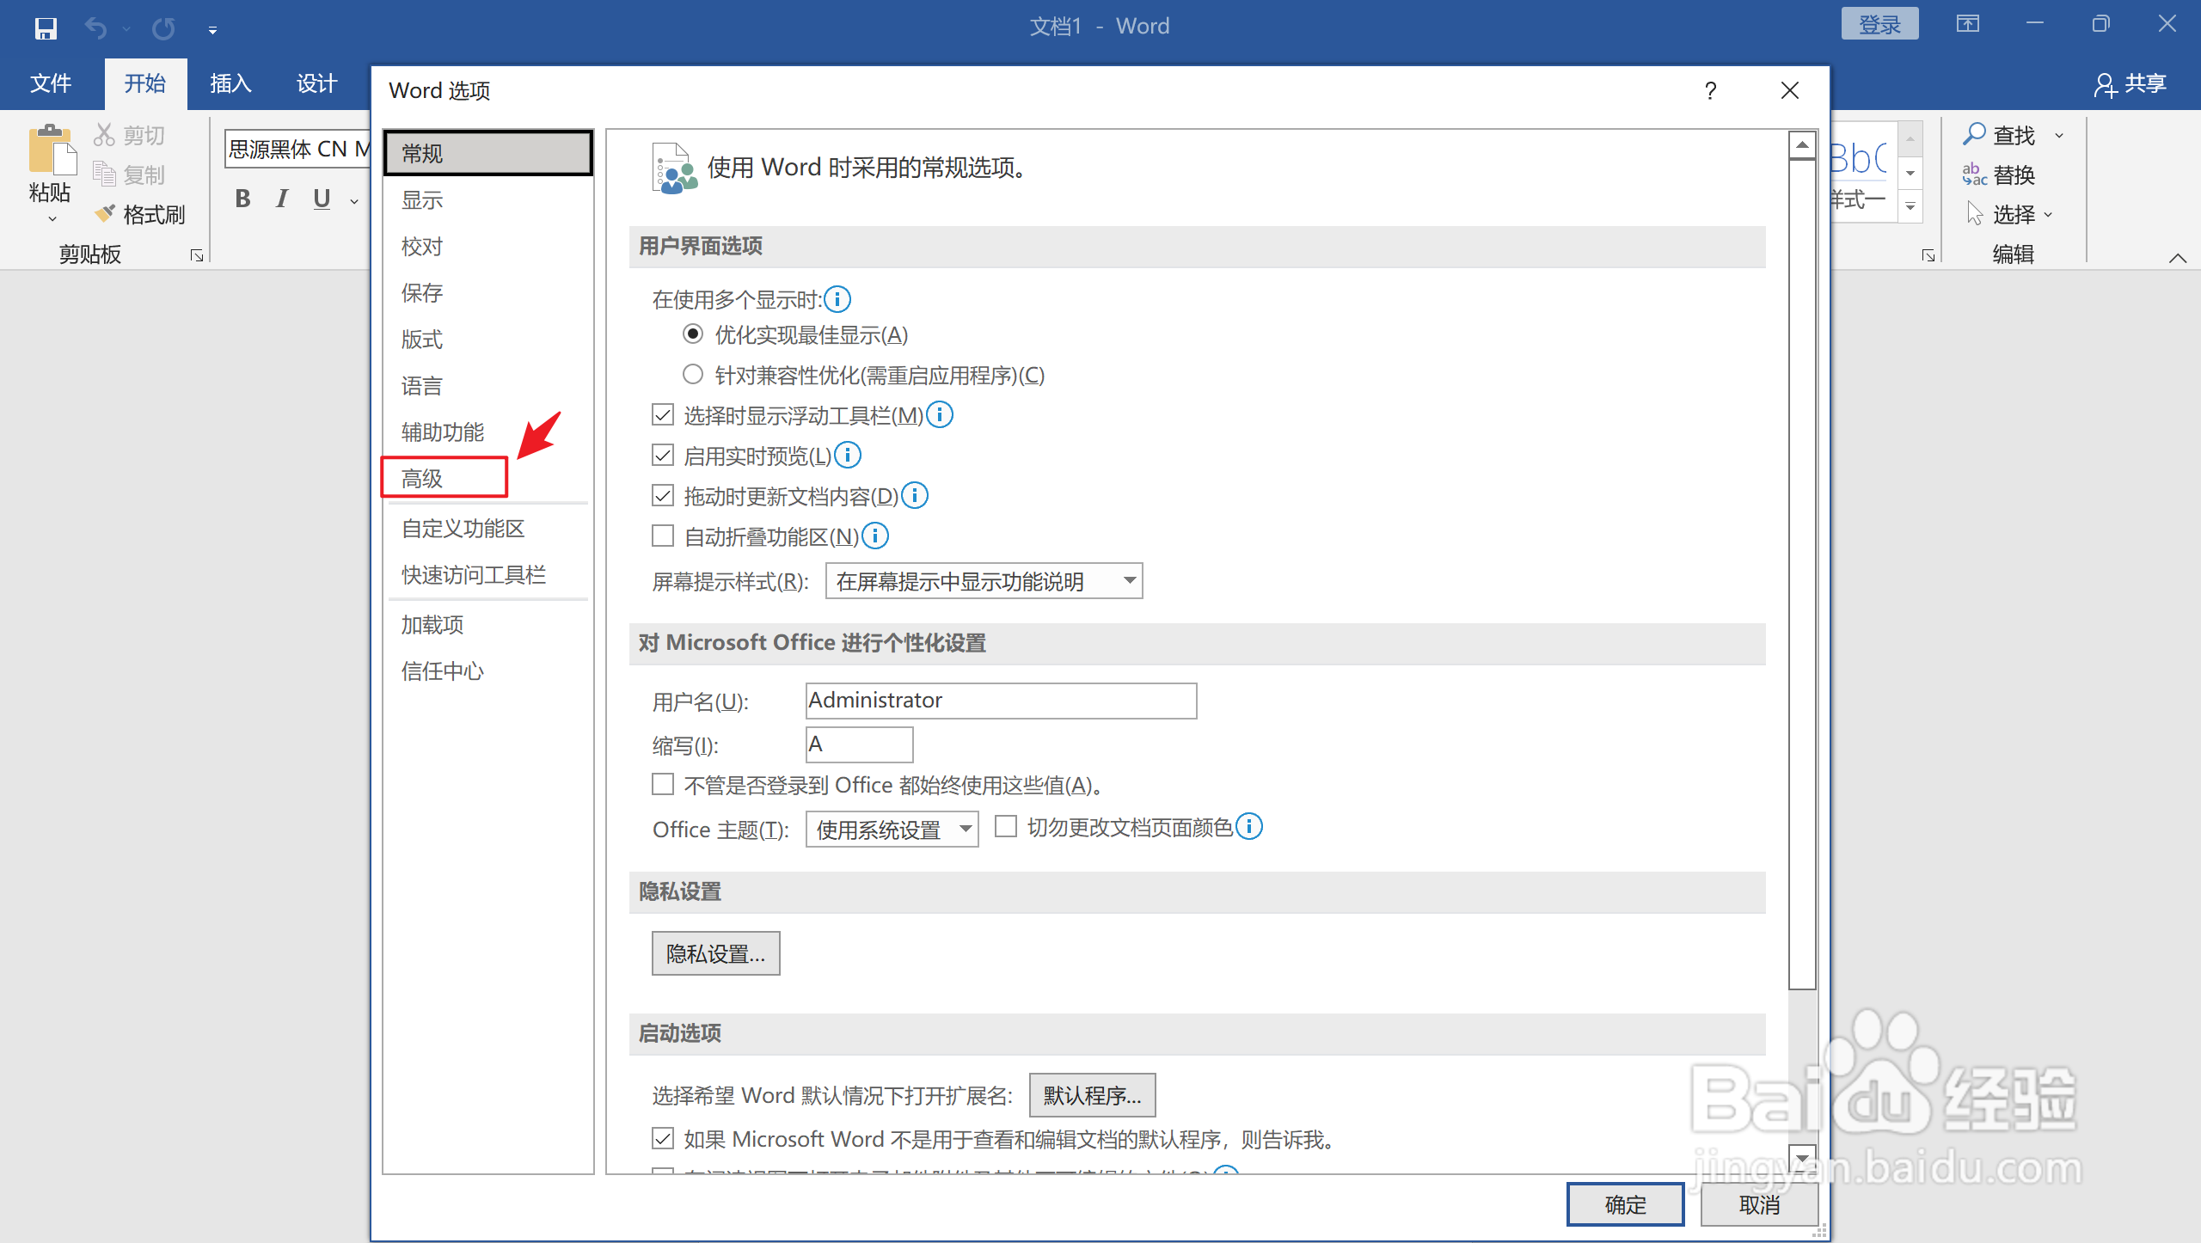Viewport: 2201px width, 1243px height.
Task: Click the Replace icon in editing group
Action: [1974, 175]
